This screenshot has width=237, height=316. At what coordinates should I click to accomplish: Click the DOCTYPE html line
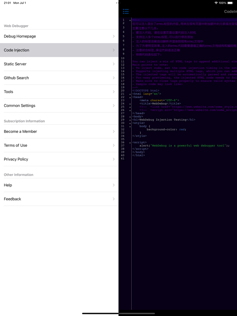[x=146, y=91]
